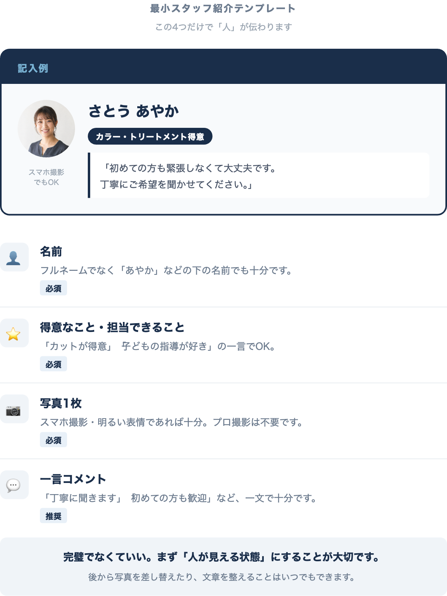Click the 推奨 tag under 一言コメント
This screenshot has height=596, width=447.
click(53, 516)
